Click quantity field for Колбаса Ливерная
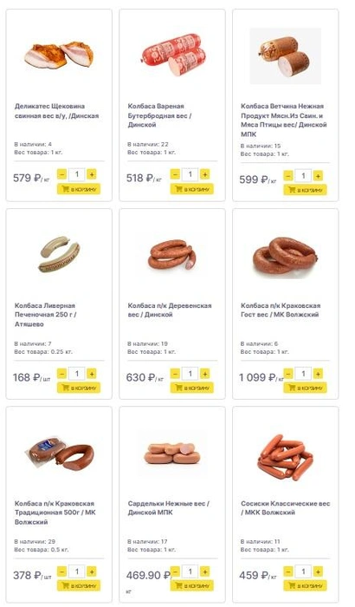355x607 pixels. [x=76, y=374]
